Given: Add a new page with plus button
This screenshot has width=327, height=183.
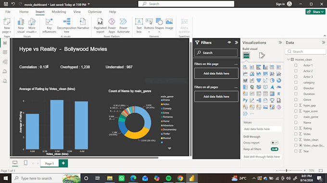Looking at the screenshot, I should (63, 163).
